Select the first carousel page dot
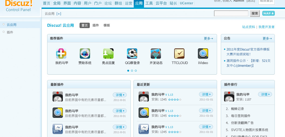285x137 pixels. (128, 71)
